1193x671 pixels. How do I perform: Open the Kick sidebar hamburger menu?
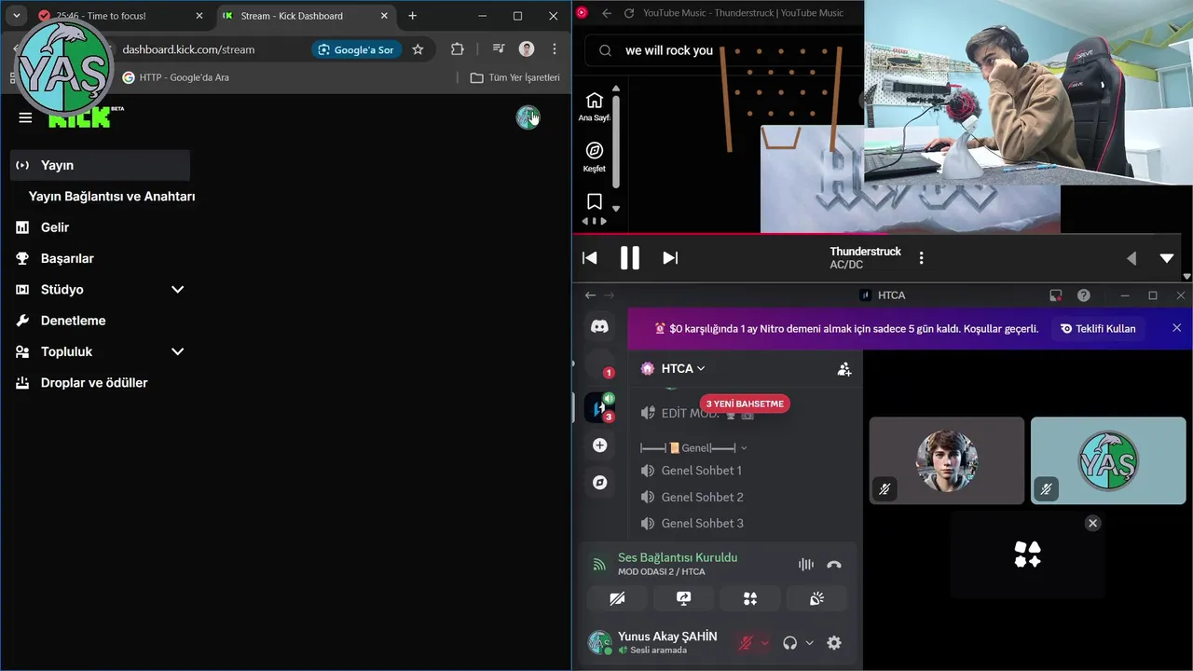pyautogui.click(x=25, y=117)
